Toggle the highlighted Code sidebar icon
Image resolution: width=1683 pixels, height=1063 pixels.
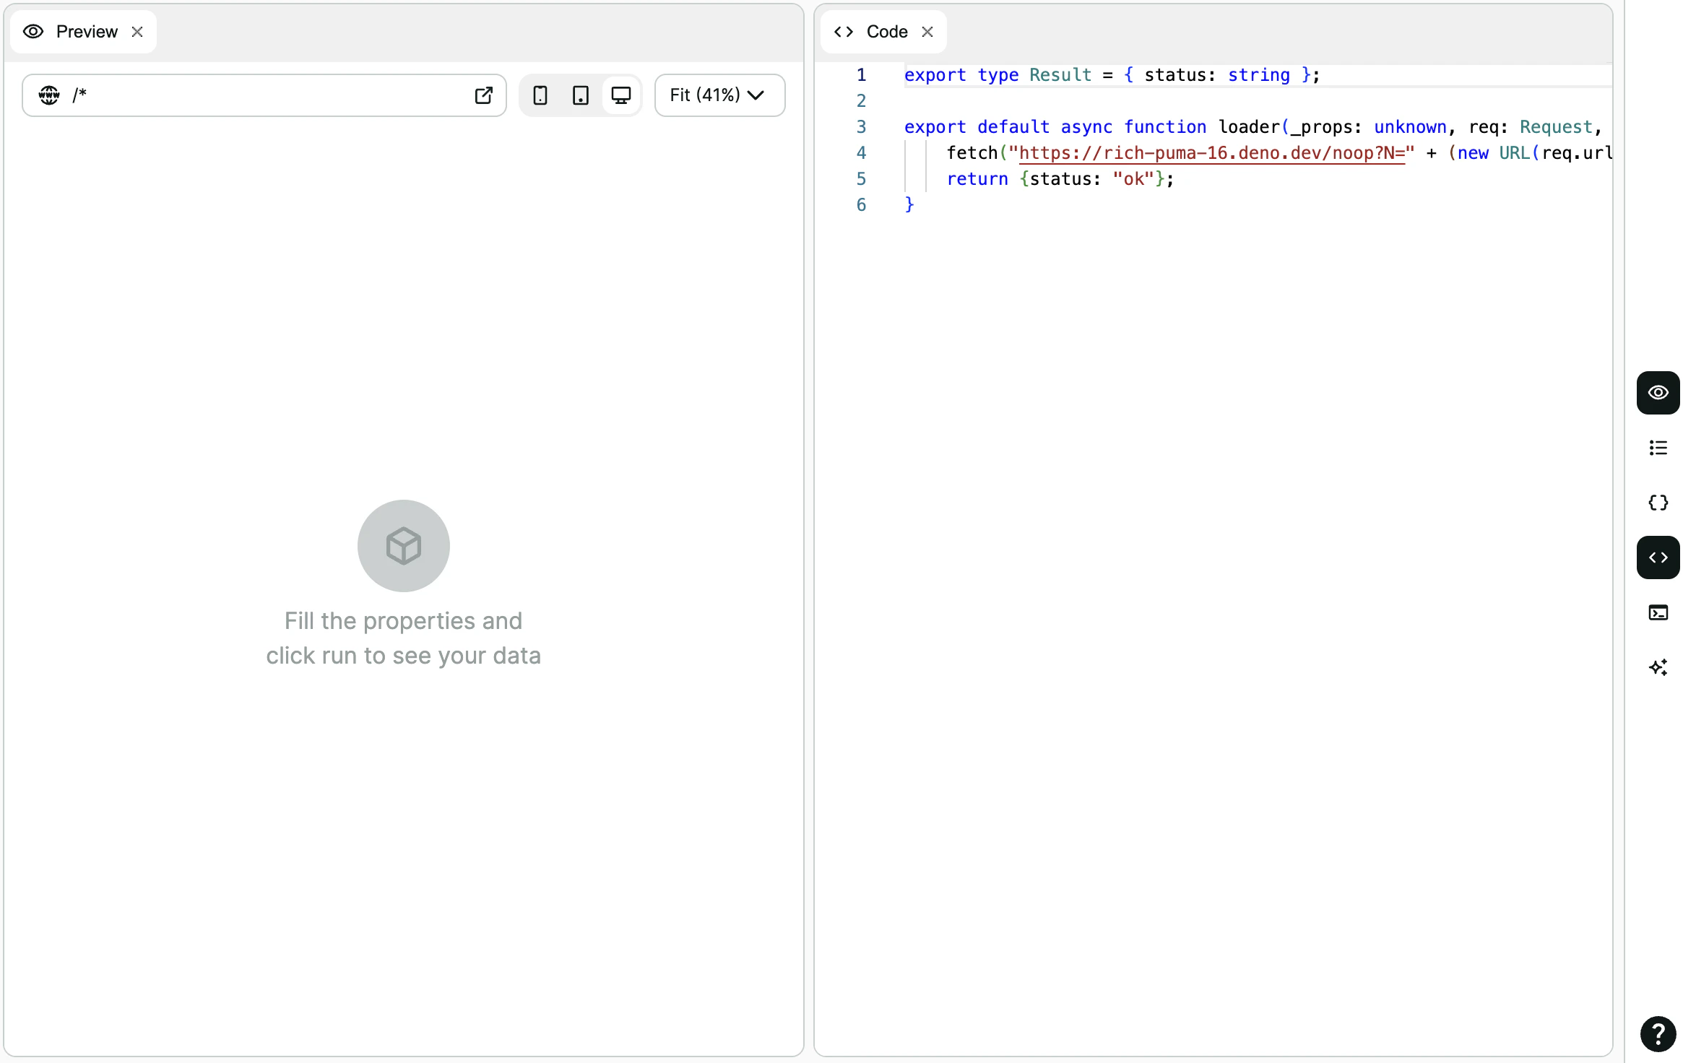[x=1658, y=557]
